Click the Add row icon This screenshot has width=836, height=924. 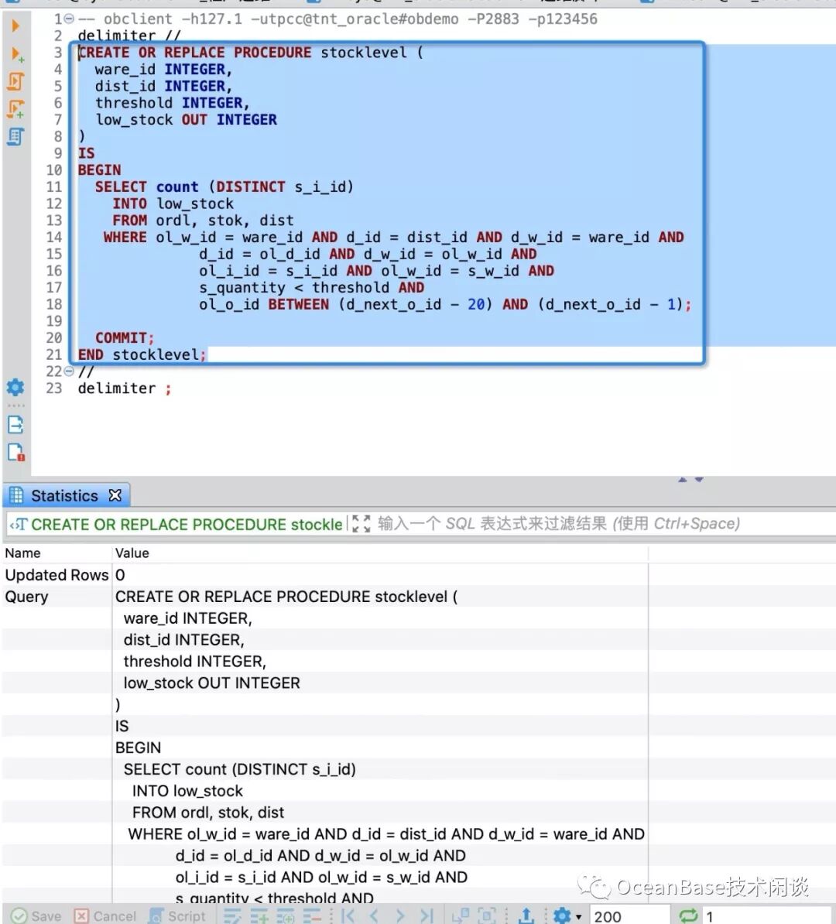tap(259, 915)
